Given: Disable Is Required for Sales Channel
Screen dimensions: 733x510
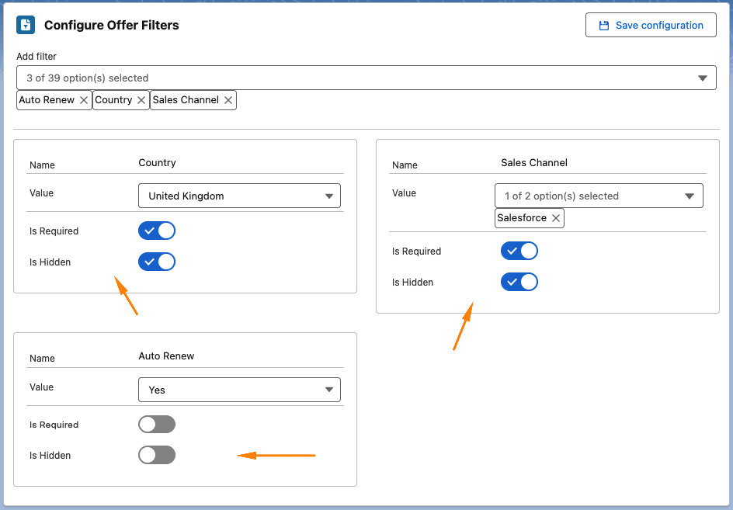Looking at the screenshot, I should 519,252.
